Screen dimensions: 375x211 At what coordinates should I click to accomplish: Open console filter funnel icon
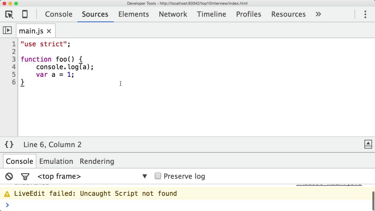pos(25,176)
